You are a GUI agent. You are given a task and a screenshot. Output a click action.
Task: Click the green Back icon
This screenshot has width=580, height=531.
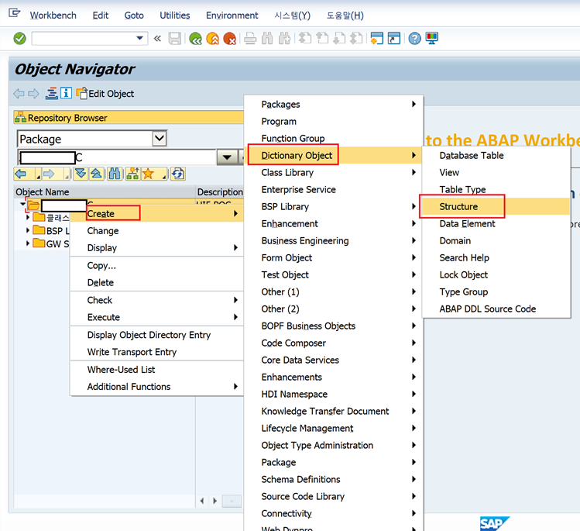point(195,38)
